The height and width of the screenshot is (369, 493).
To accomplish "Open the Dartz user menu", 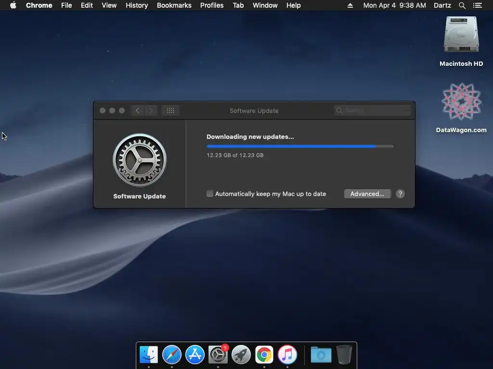I will point(442,5).
